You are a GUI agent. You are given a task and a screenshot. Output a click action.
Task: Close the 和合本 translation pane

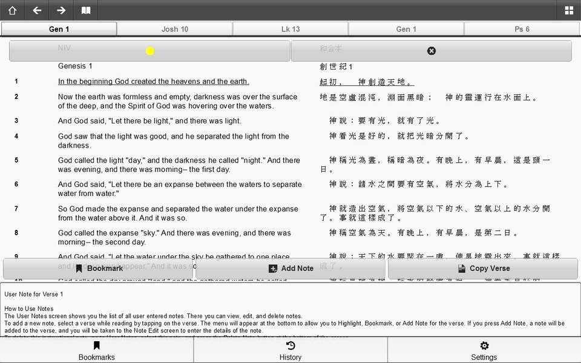point(432,51)
